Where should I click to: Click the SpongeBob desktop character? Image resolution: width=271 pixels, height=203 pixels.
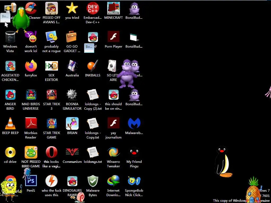10,190
